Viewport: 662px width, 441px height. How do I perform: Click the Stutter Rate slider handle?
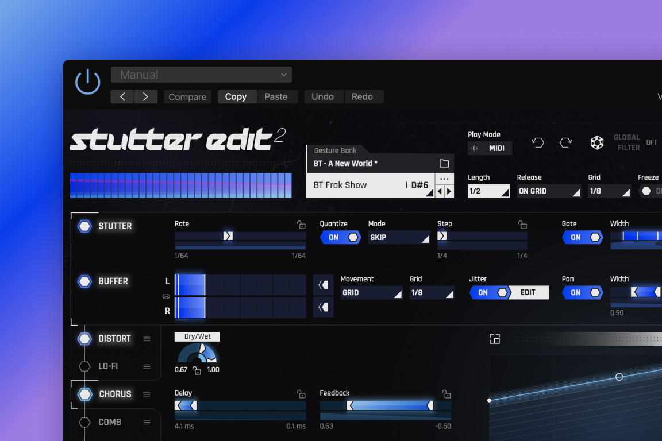(x=228, y=236)
